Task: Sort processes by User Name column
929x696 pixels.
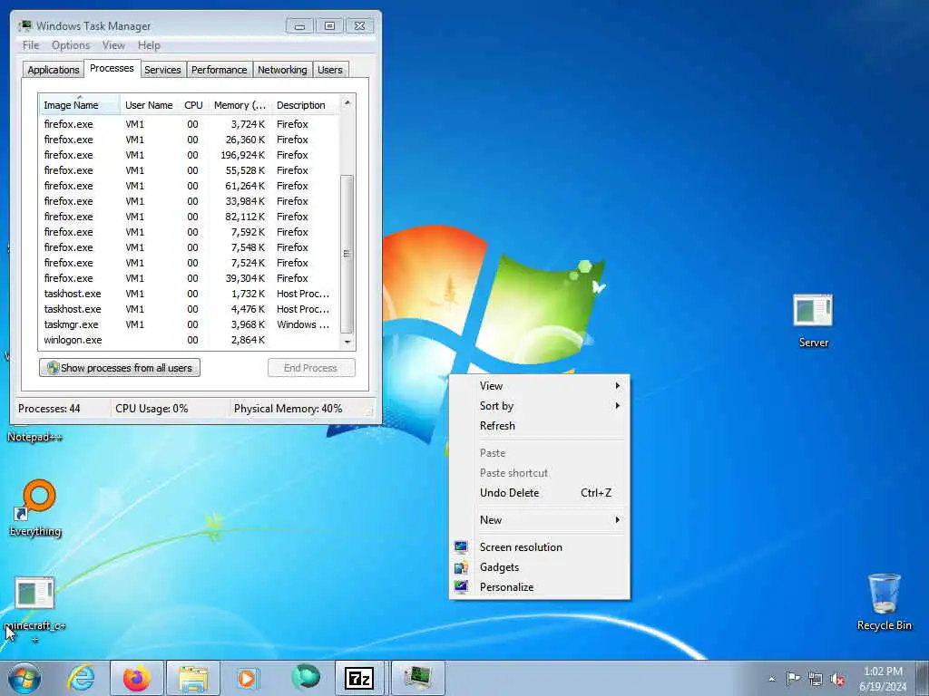Action: point(149,105)
